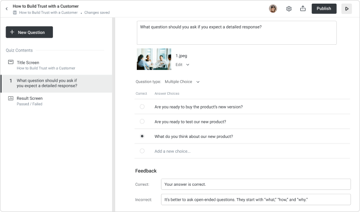This screenshot has height=212, width=360.
Task: Click the Quiz Contents label
Action: pyautogui.click(x=20, y=50)
